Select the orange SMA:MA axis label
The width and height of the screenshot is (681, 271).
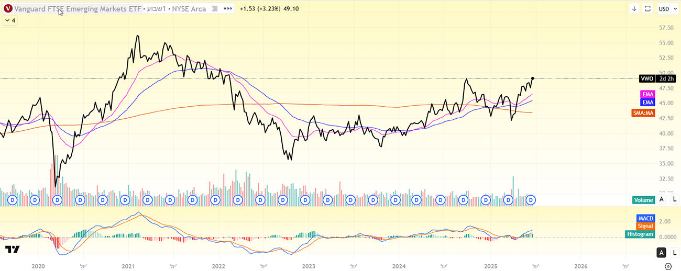(x=644, y=112)
